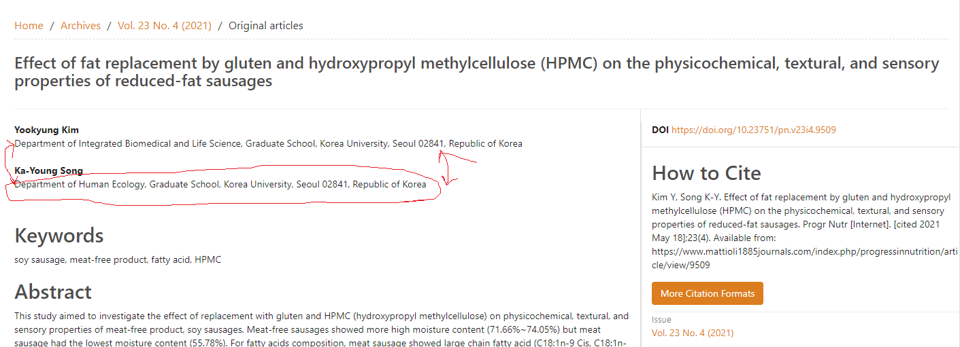
Task: Click the How to Cite heading
Action: [706, 173]
